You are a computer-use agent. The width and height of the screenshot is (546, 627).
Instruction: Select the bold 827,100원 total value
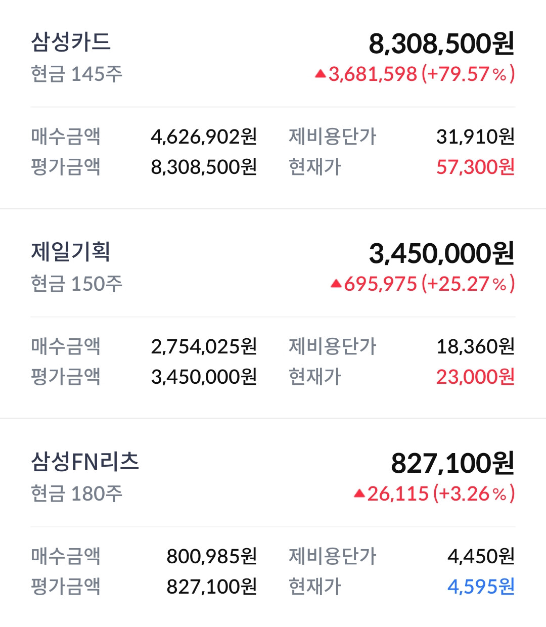point(452,464)
